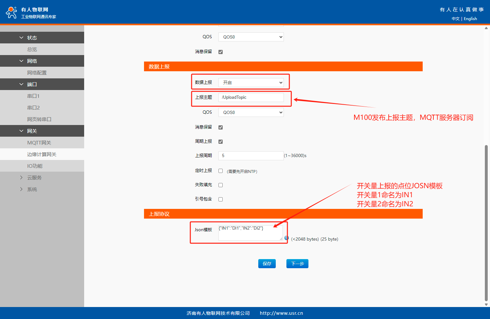Open the 数据上报 enable dropdown
This screenshot has width=490, height=319.
[x=251, y=83]
